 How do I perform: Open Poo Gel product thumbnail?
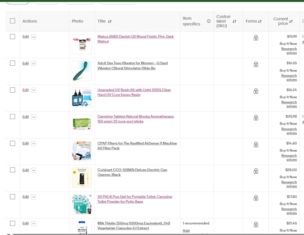pyautogui.click(x=82, y=205)
